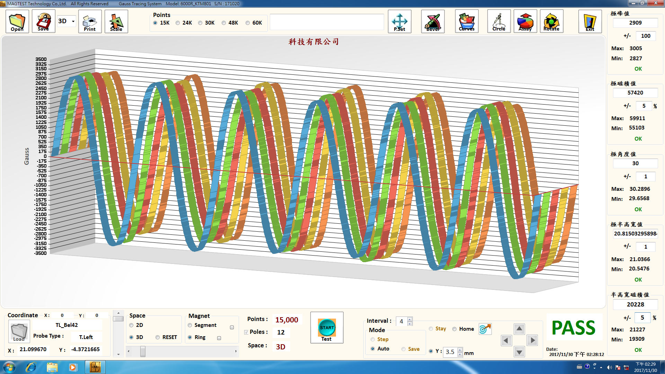Click the Curves icon
This screenshot has height=374, width=665.
[x=467, y=21]
